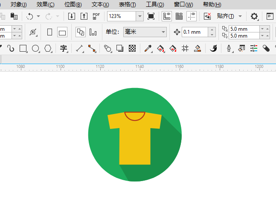276x202 pixels.
Task: Toggle the Show Grid button
Action: click(179, 16)
